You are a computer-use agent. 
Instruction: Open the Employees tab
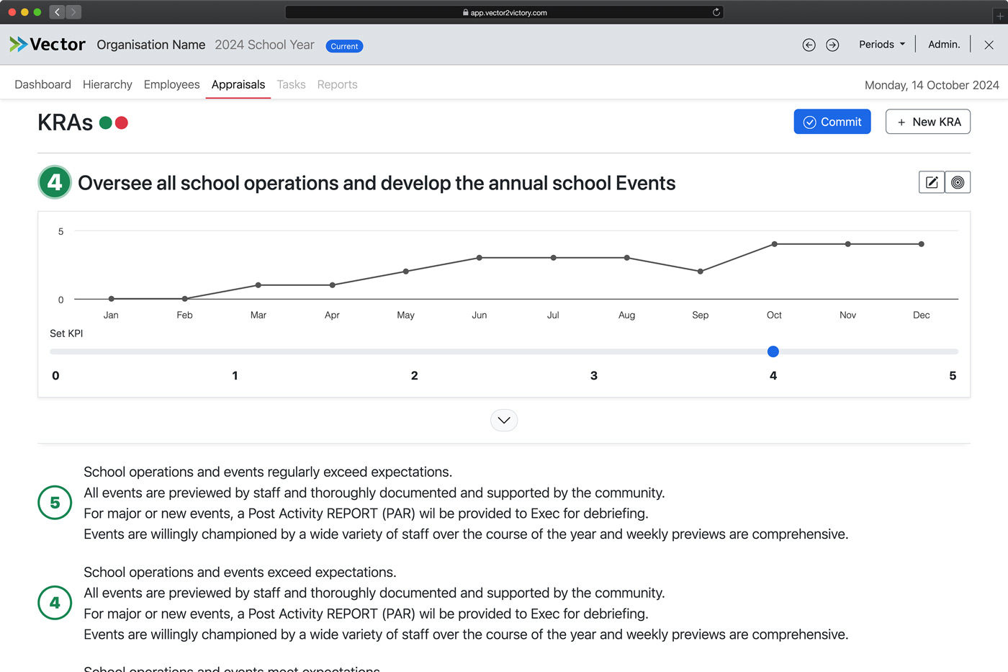coord(171,84)
